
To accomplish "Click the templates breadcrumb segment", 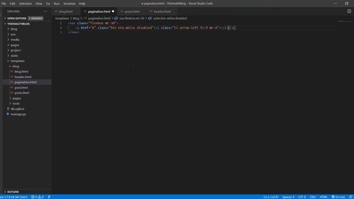I will tap(62, 18).
